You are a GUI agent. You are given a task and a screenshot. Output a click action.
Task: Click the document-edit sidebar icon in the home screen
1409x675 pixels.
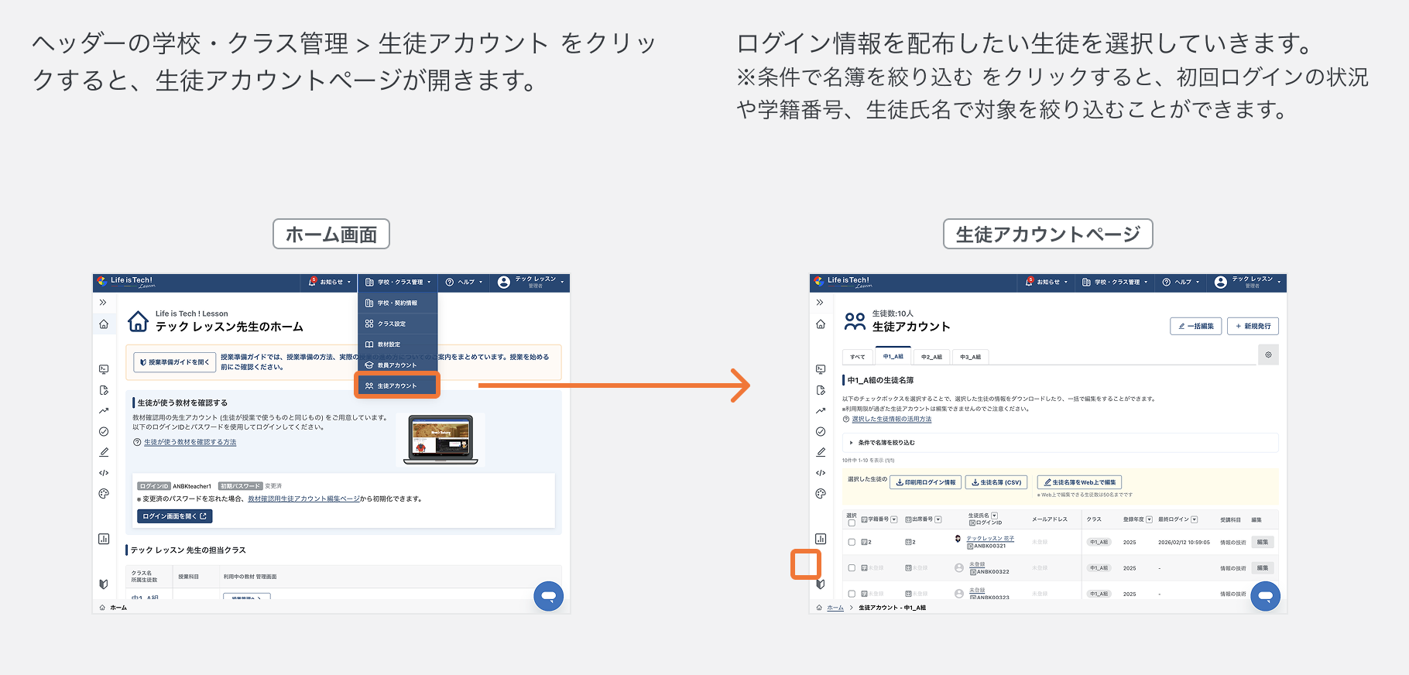click(x=104, y=390)
